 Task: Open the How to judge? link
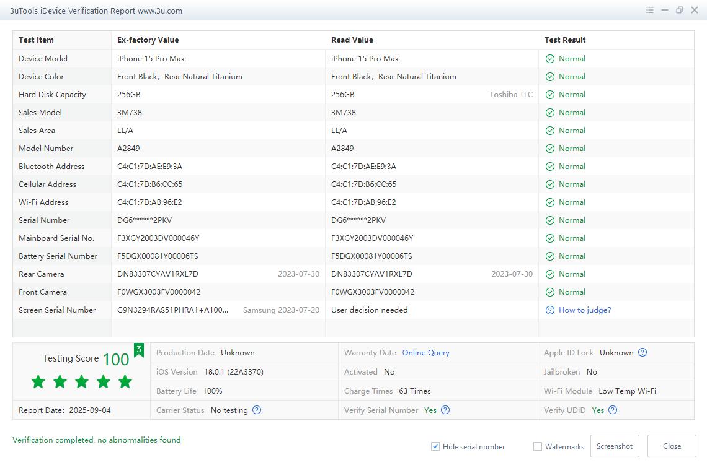click(585, 310)
